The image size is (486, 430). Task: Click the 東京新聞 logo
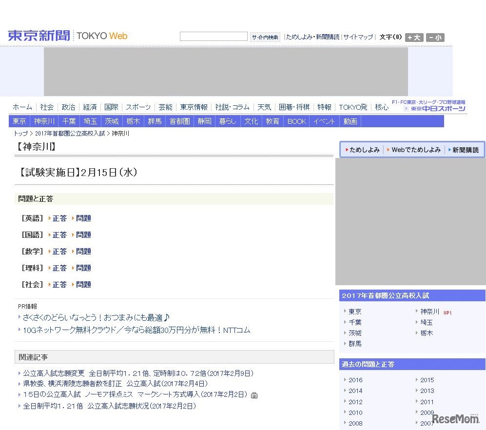click(38, 35)
